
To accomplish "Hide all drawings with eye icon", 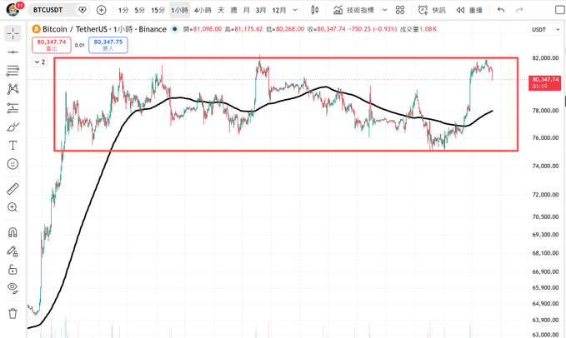I will pyautogui.click(x=13, y=288).
